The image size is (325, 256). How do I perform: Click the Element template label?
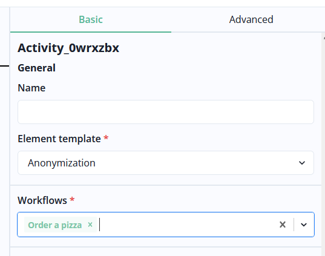coord(59,139)
